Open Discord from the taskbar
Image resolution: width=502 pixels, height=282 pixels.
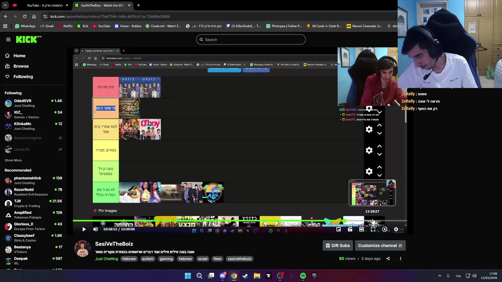[222, 276]
